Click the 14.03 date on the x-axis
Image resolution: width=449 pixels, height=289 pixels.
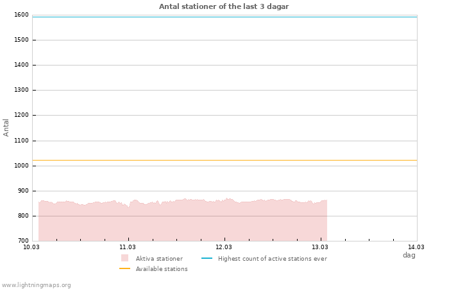pyautogui.click(x=416, y=247)
